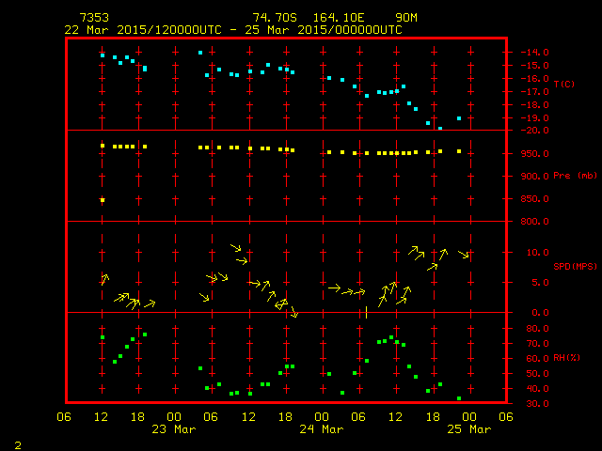Click the white vertical tick in wind panel
The height and width of the screenshot is (451, 602).
click(x=365, y=313)
